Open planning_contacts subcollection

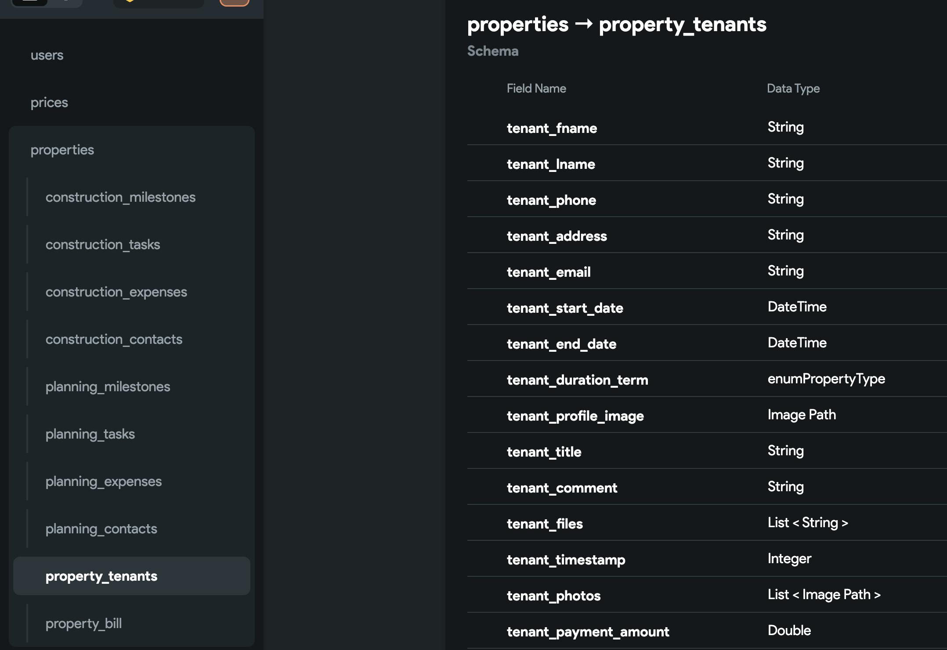101,529
